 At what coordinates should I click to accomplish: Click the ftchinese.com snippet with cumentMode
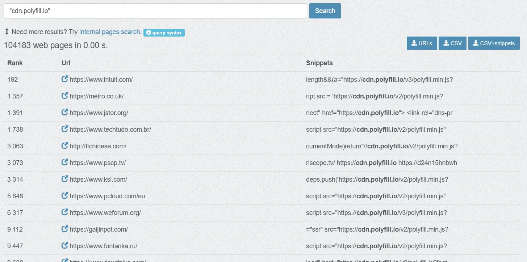click(382, 146)
